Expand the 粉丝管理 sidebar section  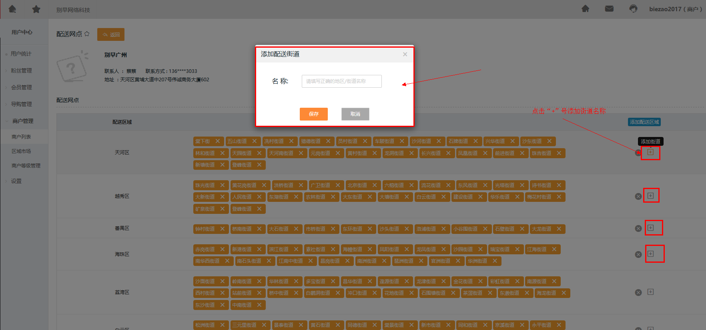point(21,70)
